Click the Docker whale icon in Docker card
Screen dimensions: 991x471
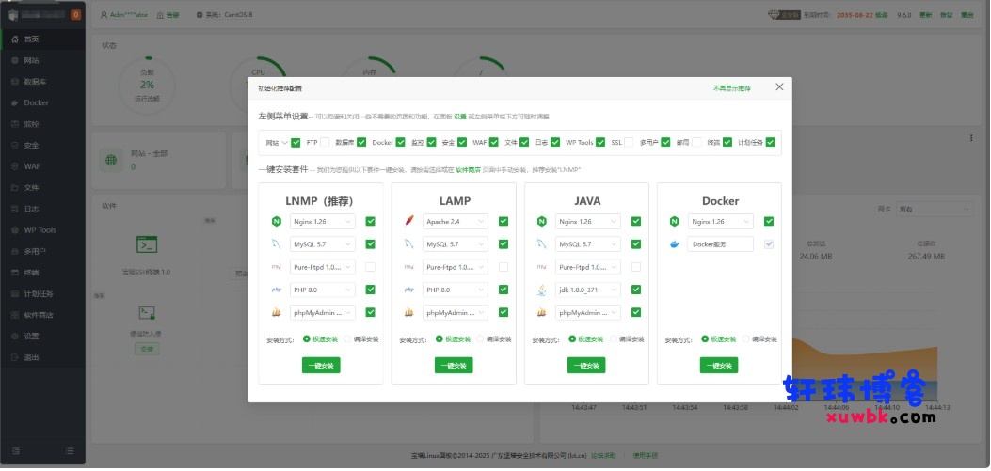675,244
